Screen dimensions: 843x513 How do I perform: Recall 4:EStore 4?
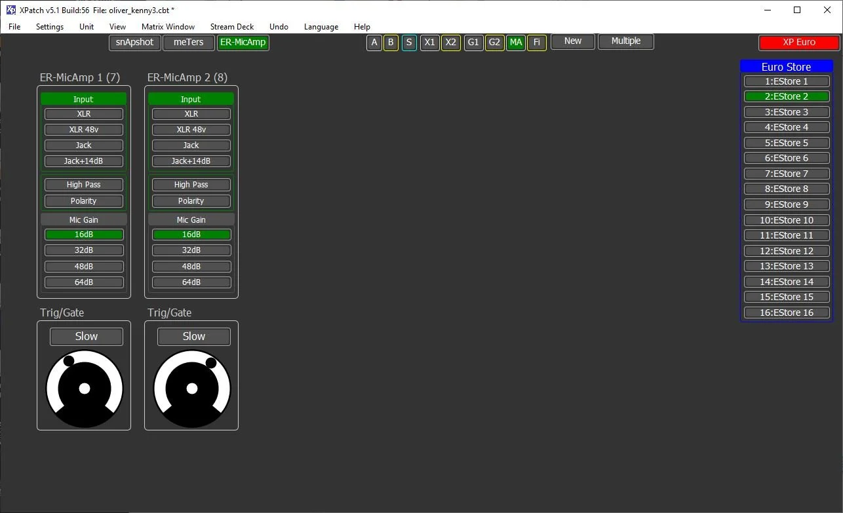(787, 127)
